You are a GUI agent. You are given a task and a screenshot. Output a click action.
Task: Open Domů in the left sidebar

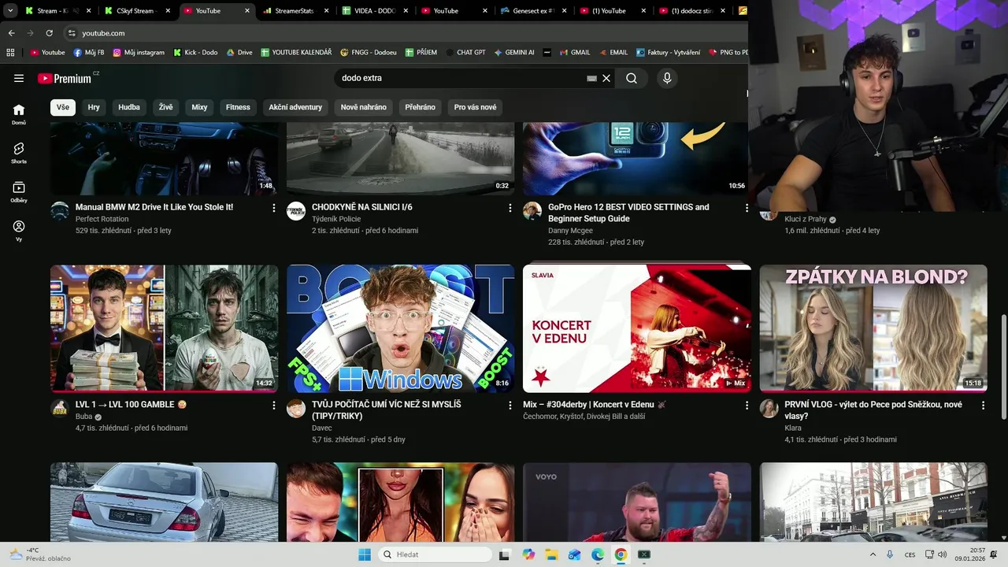point(19,114)
